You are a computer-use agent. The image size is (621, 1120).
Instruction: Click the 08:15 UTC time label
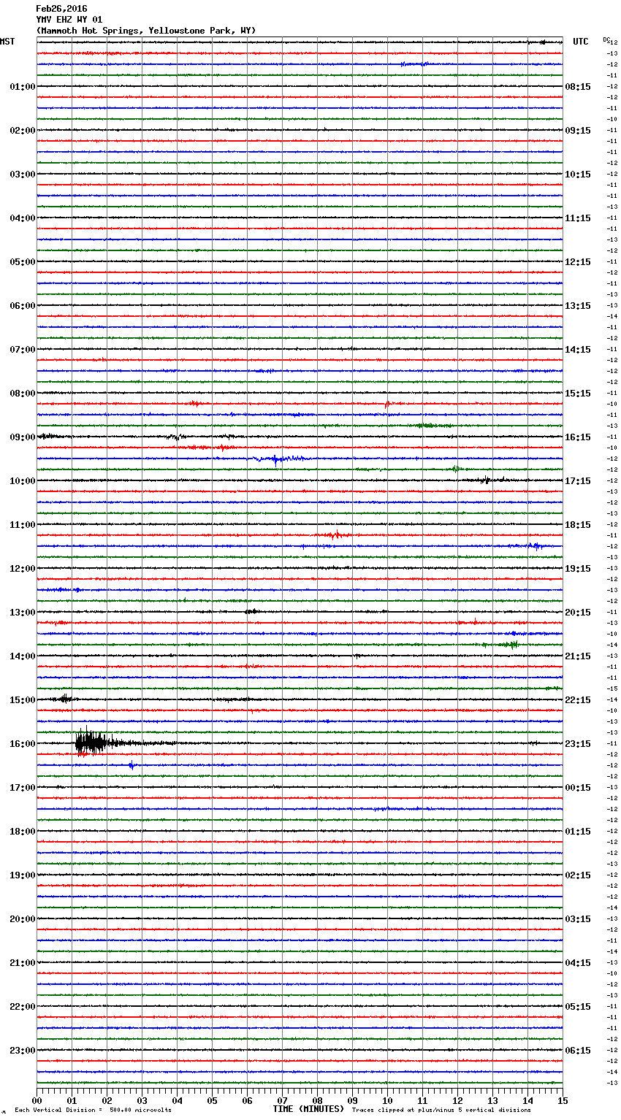tap(578, 87)
